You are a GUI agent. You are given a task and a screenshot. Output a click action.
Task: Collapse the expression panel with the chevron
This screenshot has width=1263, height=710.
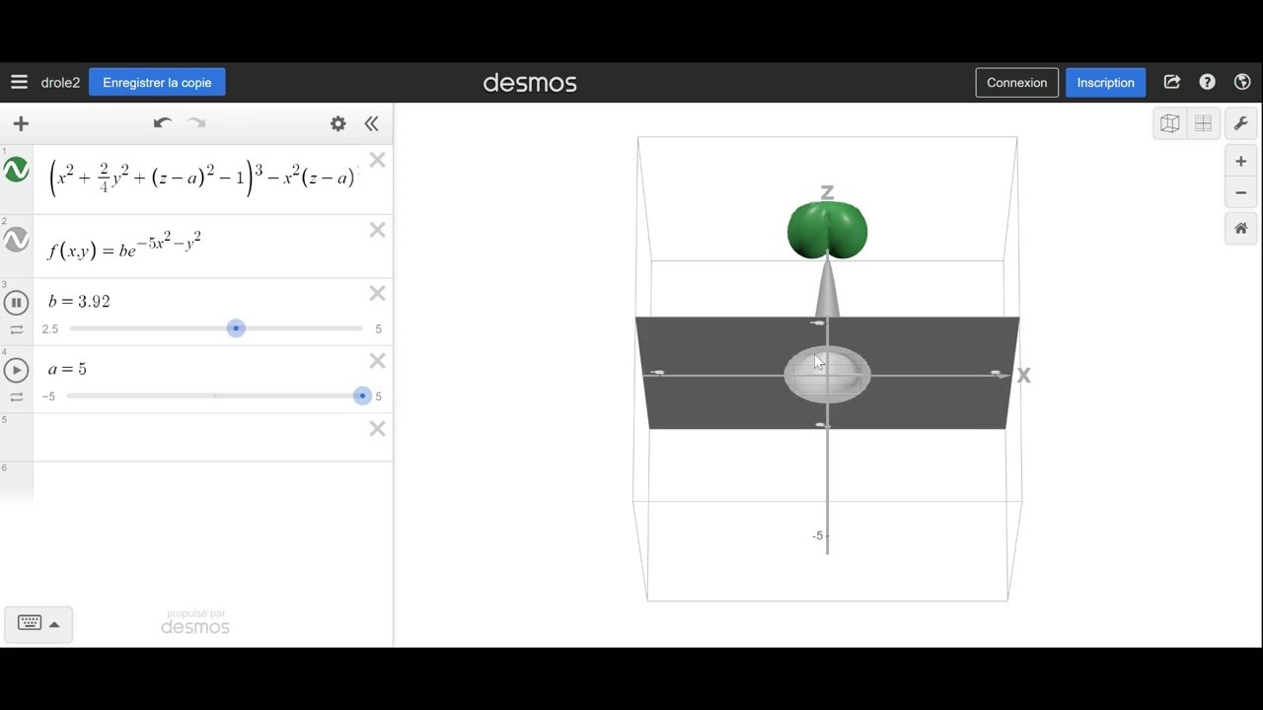coord(371,123)
